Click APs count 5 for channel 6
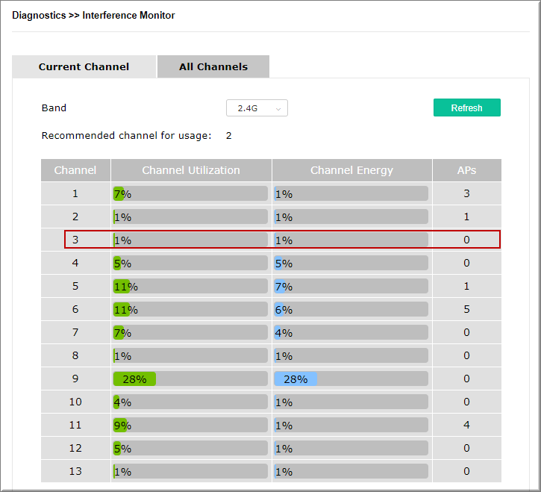541x492 pixels. pos(467,309)
